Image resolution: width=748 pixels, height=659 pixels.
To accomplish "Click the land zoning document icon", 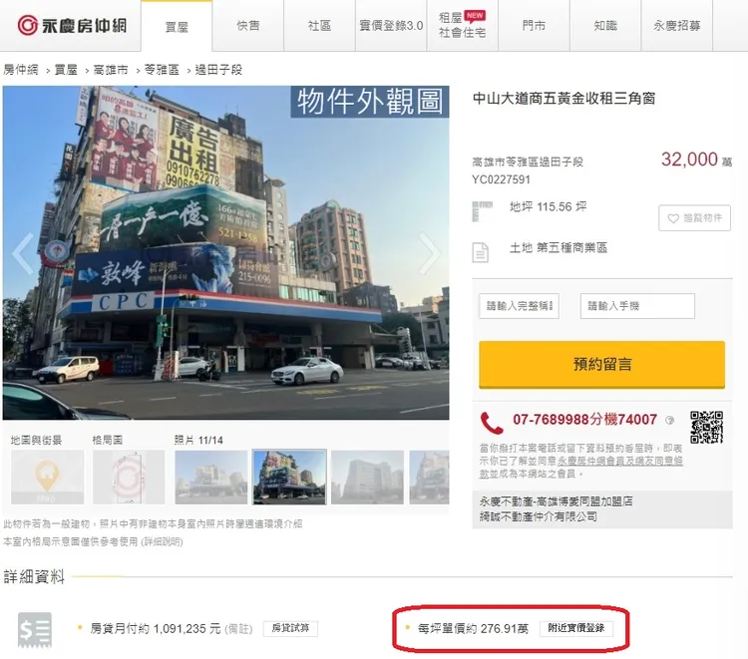I will click(481, 252).
